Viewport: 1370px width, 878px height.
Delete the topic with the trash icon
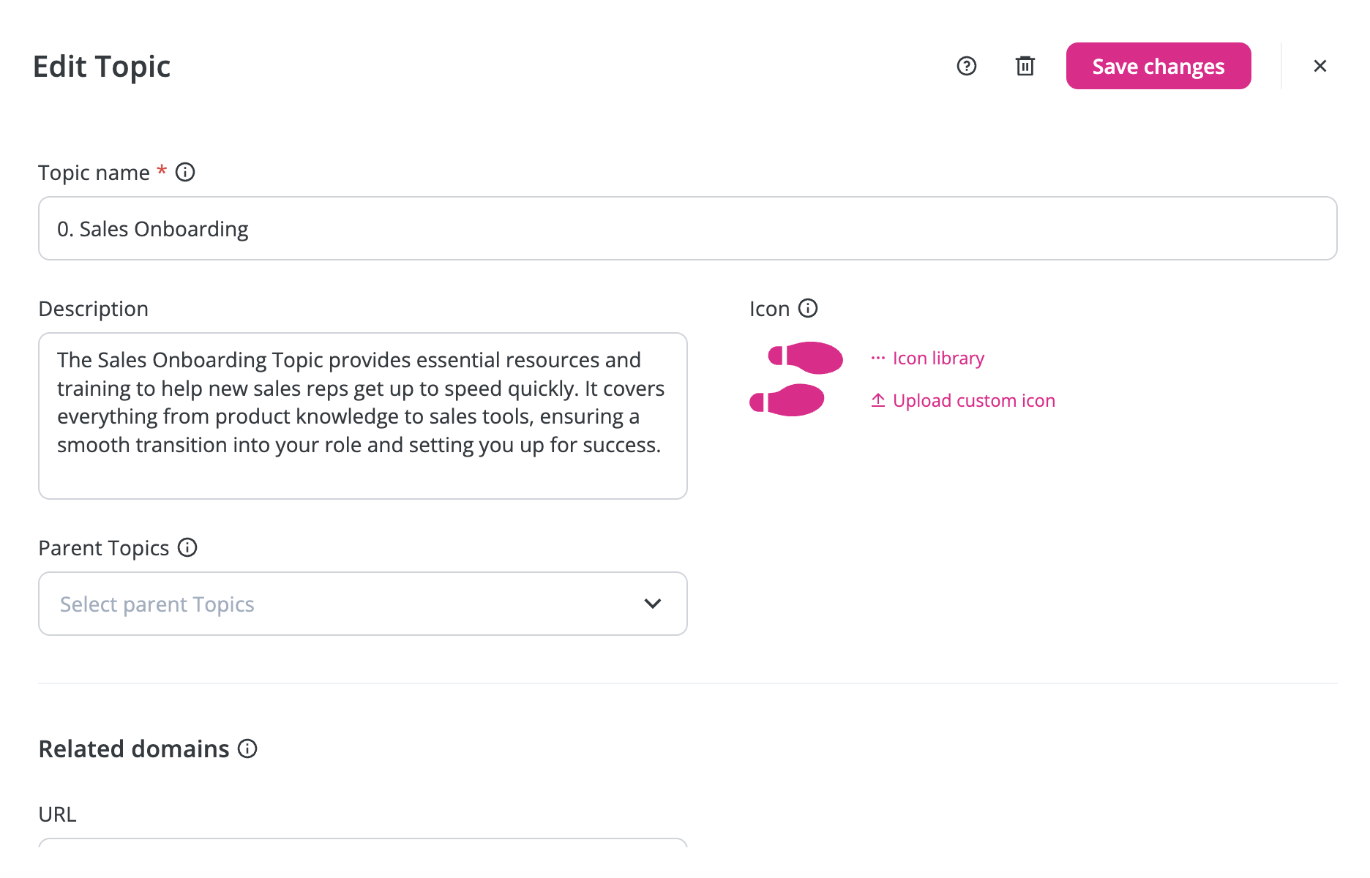coord(1025,66)
